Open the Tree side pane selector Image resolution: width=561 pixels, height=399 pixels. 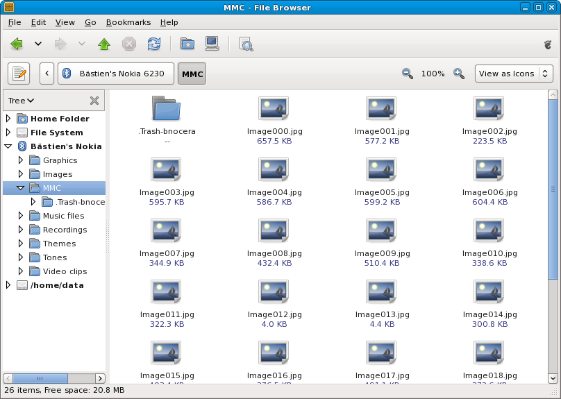(21, 101)
